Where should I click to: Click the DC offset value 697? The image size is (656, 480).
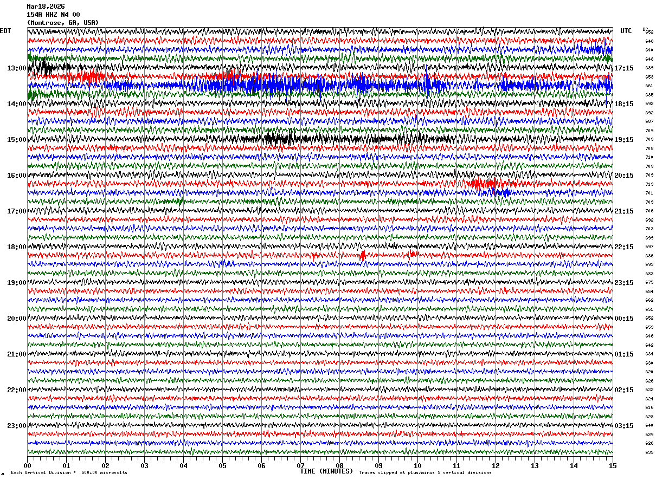(x=649, y=247)
